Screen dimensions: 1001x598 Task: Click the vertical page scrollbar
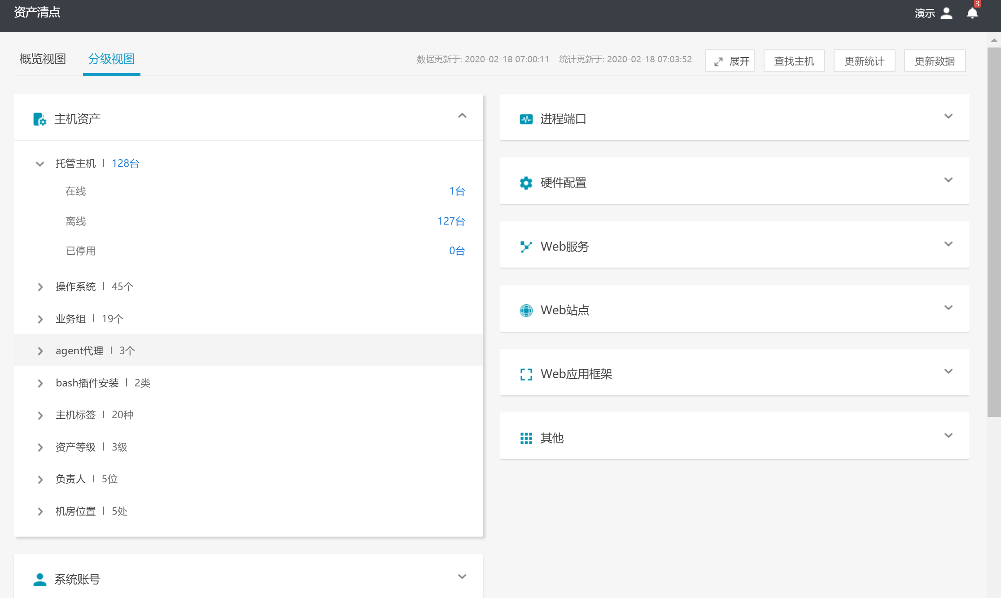point(994,231)
